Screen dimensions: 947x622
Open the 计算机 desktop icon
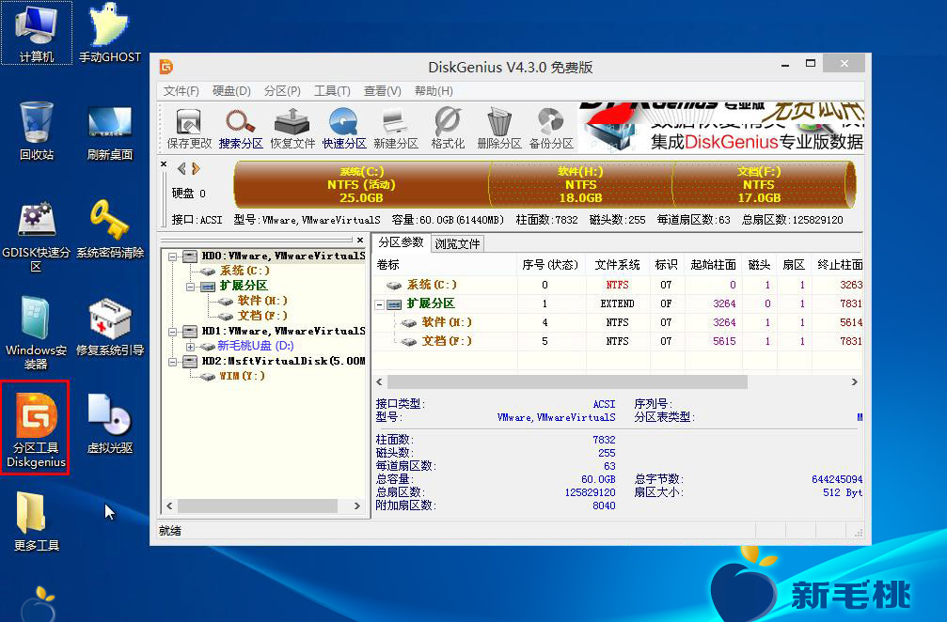point(37,33)
